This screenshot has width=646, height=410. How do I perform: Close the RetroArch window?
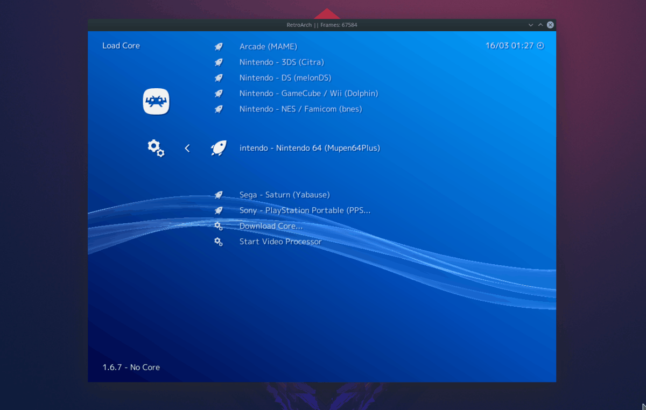(550, 25)
